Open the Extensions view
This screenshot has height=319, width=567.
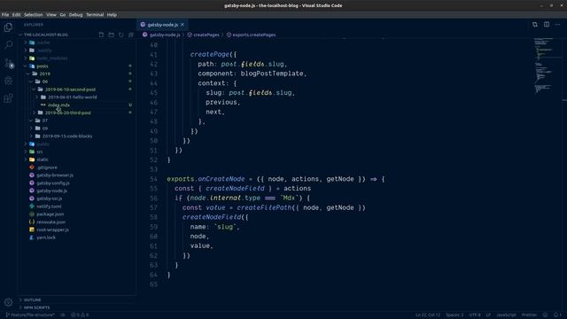8,98
